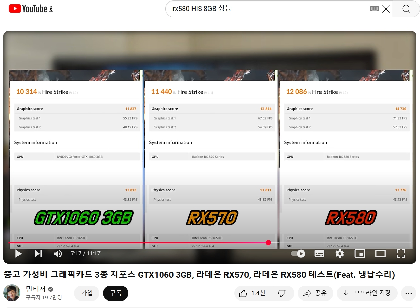
Task: Like the video with thumbs-up 1.4천
Action: pos(253,293)
